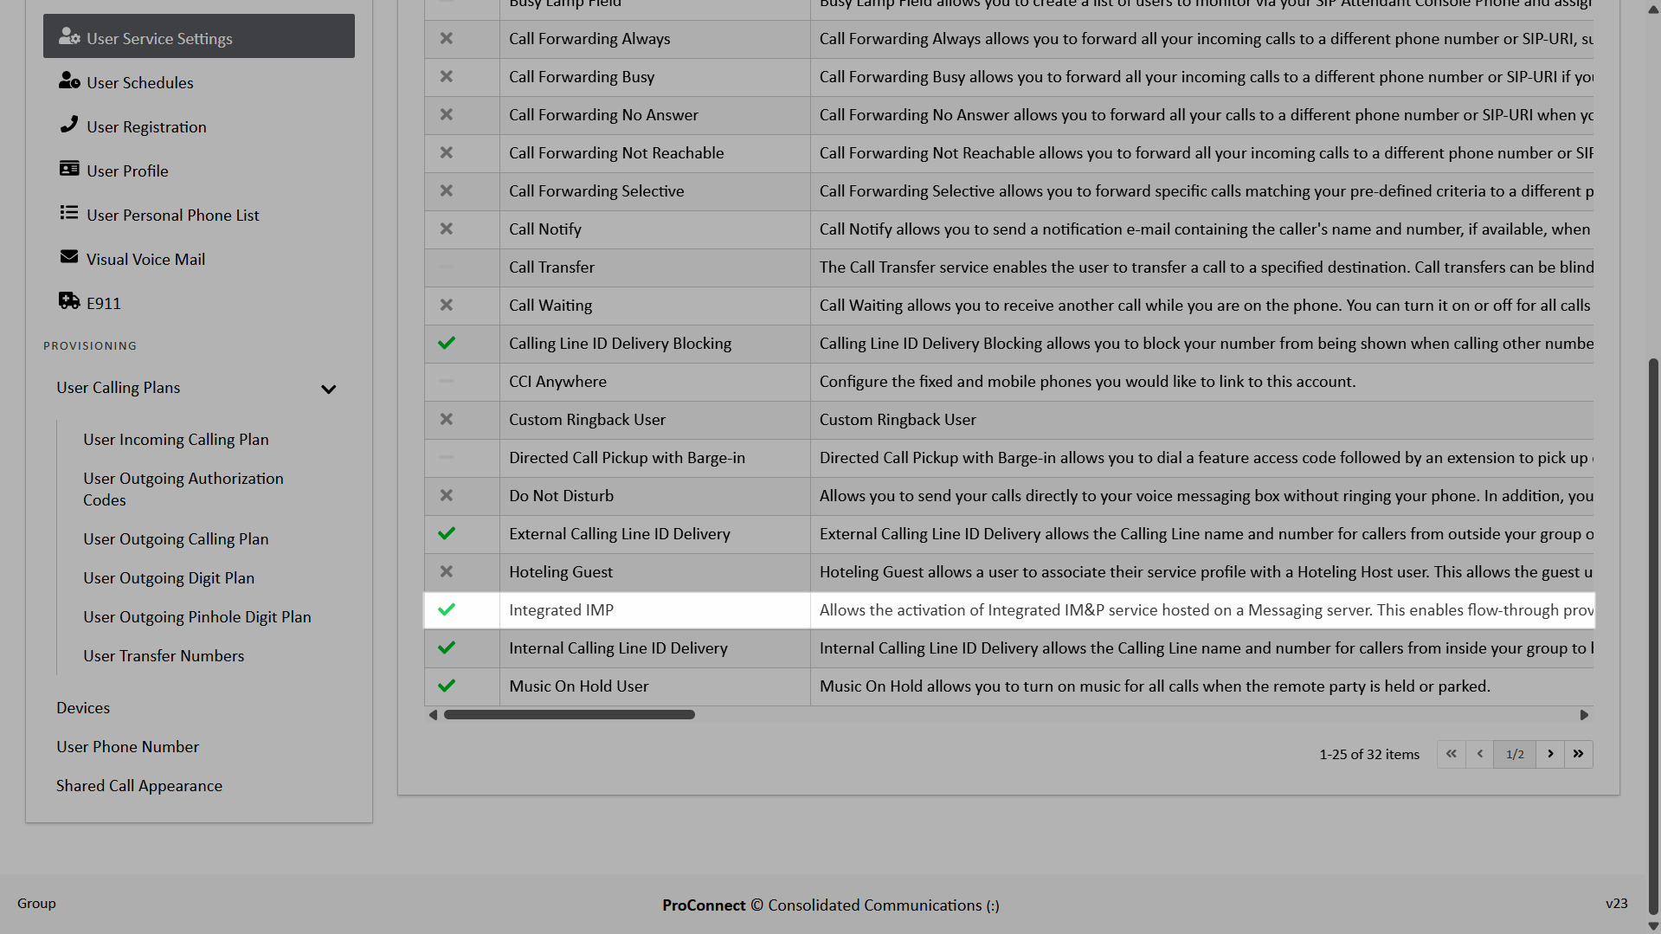This screenshot has width=1661, height=934.
Task: Toggle the Call Waiting status X mark
Action: tap(447, 306)
